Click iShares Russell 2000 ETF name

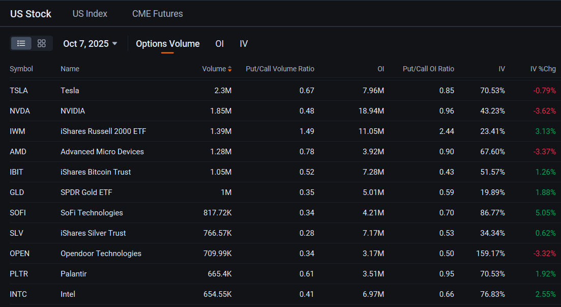point(103,131)
